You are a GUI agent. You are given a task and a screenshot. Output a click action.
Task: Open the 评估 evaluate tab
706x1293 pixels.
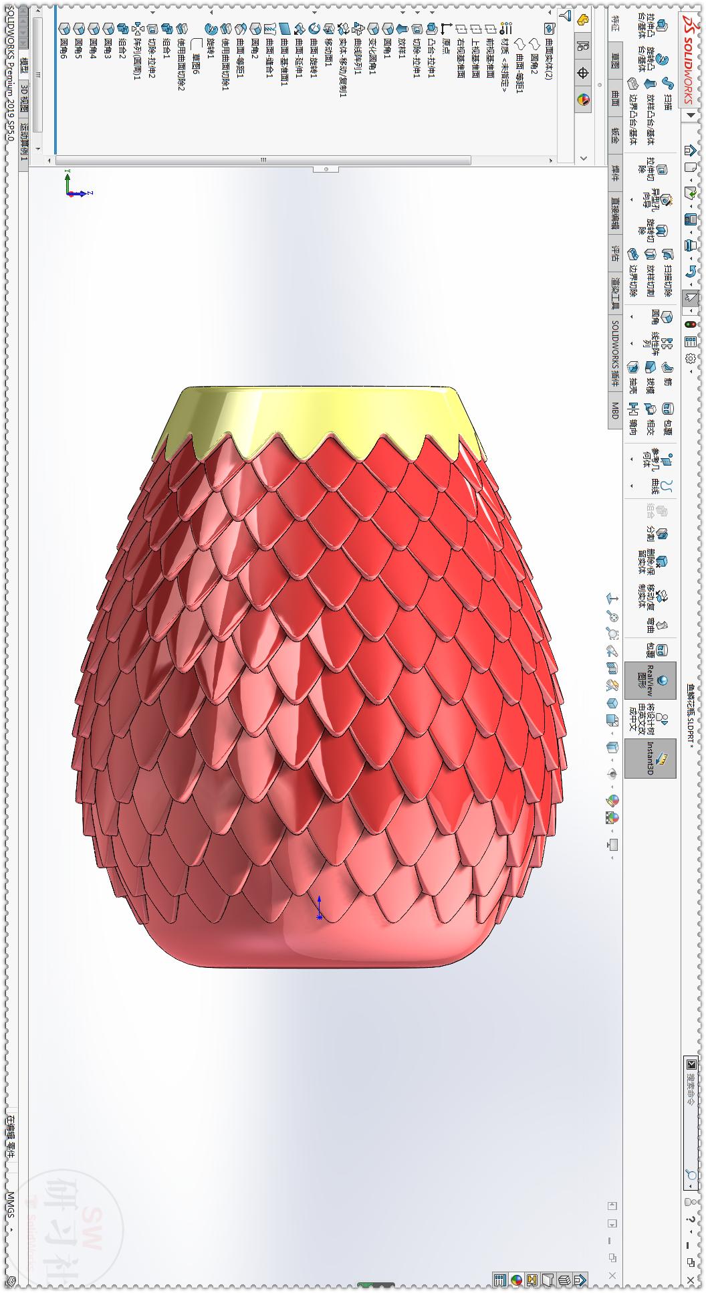[615, 254]
